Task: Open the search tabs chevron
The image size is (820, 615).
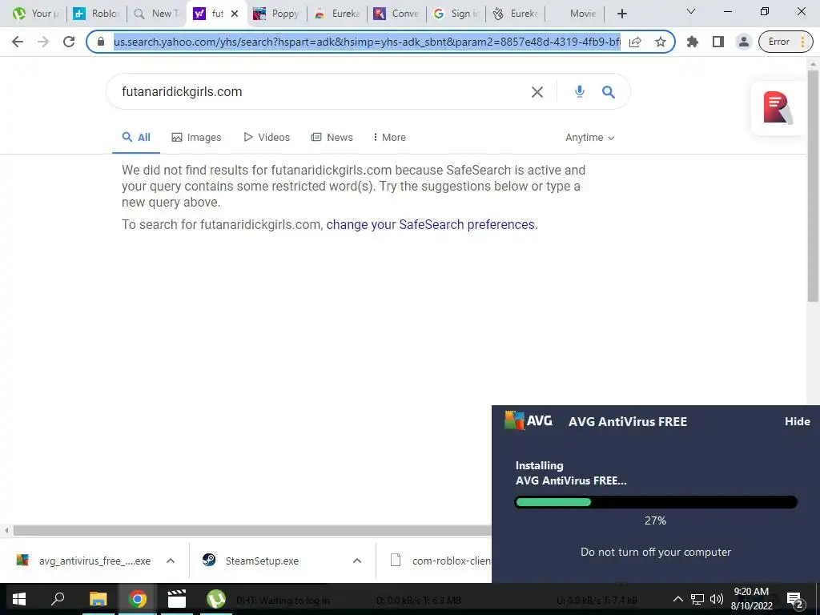Action: [691, 12]
